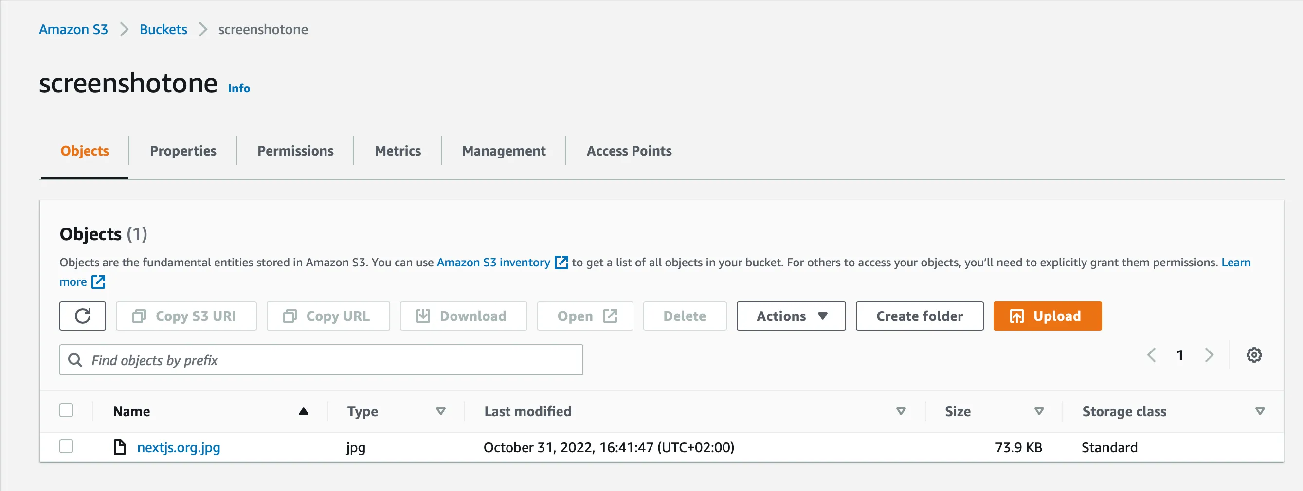Click the magnifier icon in search box

pyautogui.click(x=75, y=360)
